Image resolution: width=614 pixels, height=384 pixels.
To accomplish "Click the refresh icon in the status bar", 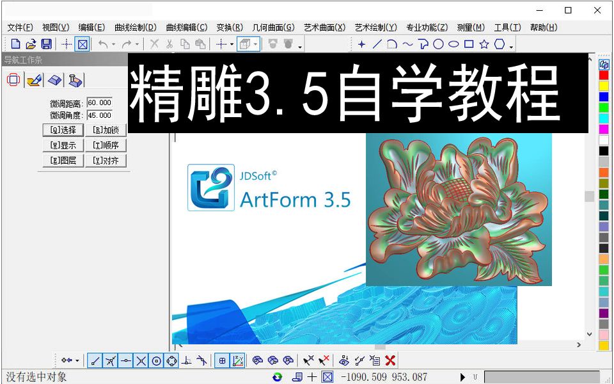I will click(276, 377).
